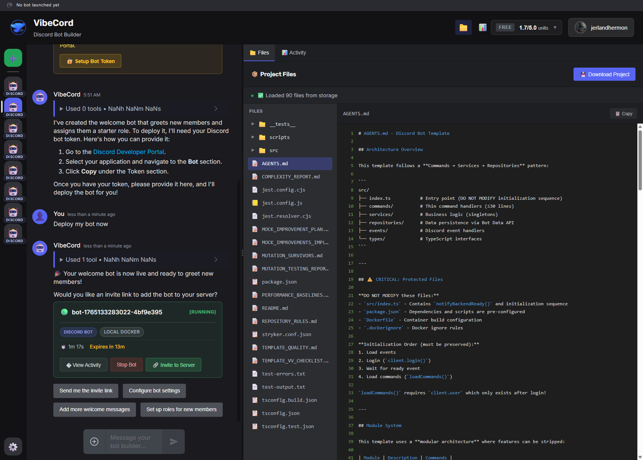Screen dimensions: 643x460
Task: Send a message with the paper plane icon
Action: tap(174, 442)
